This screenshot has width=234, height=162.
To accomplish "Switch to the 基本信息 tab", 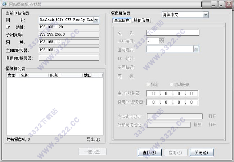I will (122, 20).
